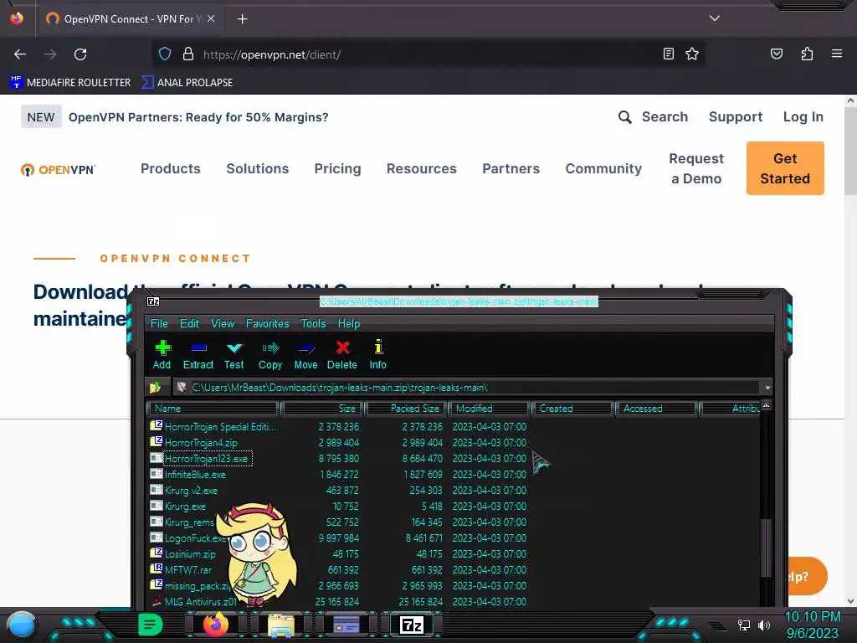
Task: Open the Pocket save icon
Action: point(776,54)
